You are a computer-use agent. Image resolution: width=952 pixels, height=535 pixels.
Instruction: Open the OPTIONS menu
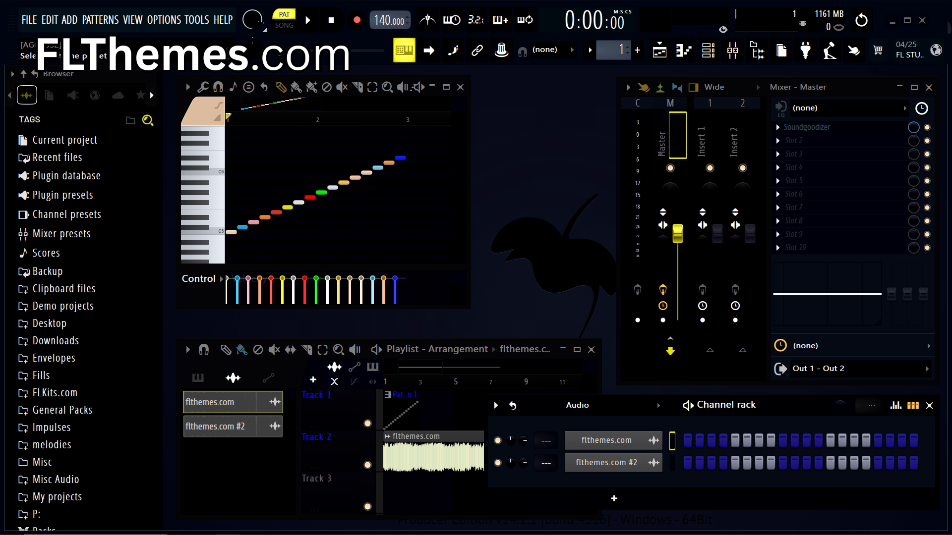pyautogui.click(x=164, y=20)
